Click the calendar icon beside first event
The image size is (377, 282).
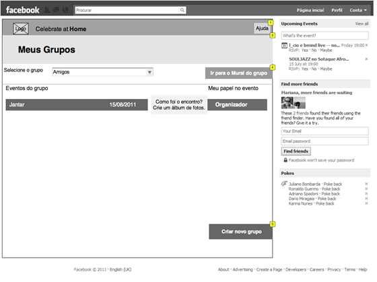284,46
